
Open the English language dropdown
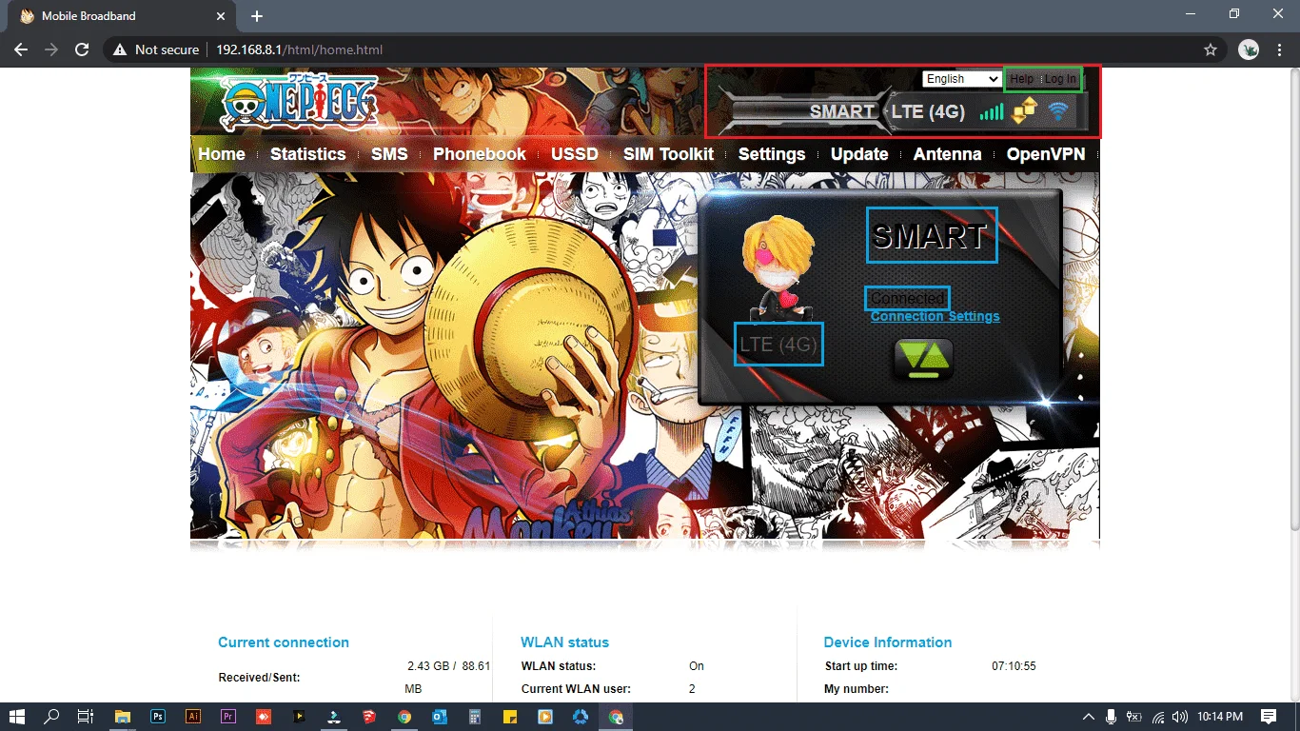pyautogui.click(x=961, y=79)
